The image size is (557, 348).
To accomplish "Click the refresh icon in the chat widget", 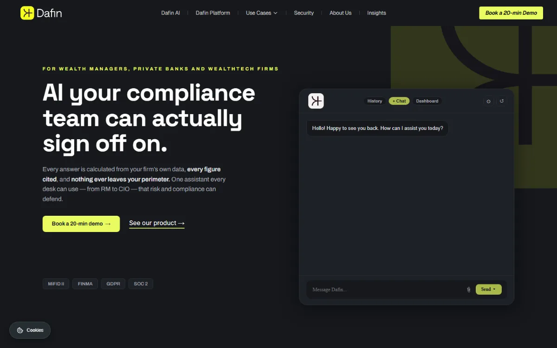I will (x=502, y=101).
